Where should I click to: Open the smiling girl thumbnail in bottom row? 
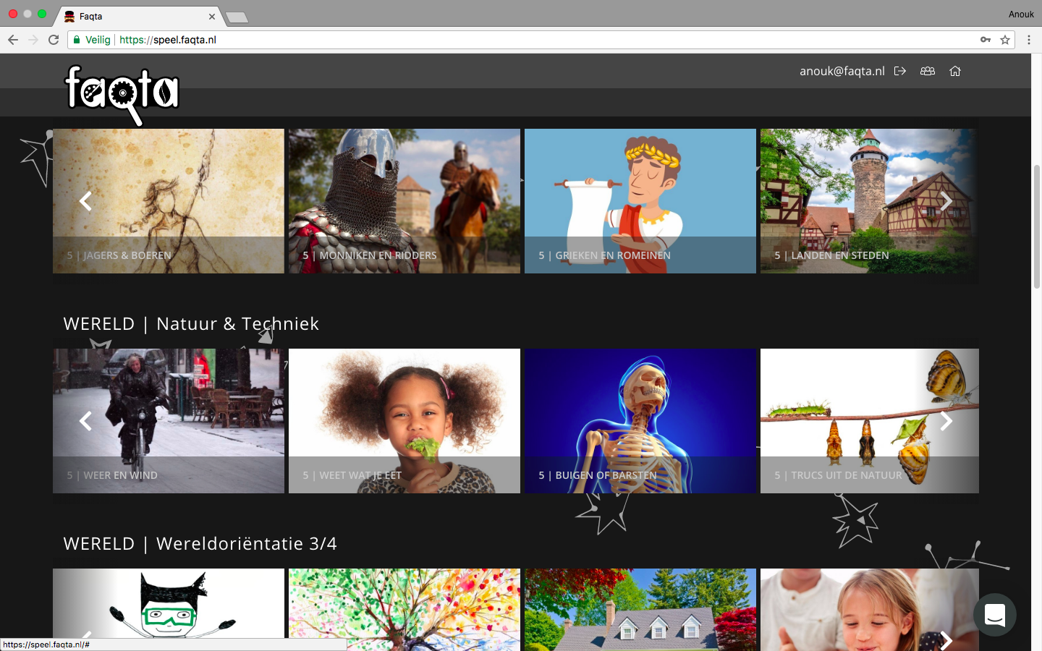(x=870, y=610)
